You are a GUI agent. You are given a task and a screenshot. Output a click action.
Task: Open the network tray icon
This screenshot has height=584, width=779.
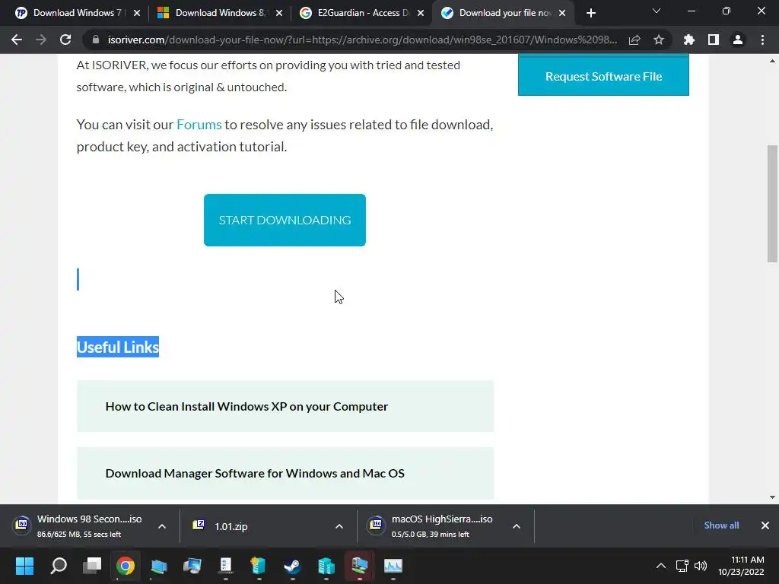pos(682,566)
